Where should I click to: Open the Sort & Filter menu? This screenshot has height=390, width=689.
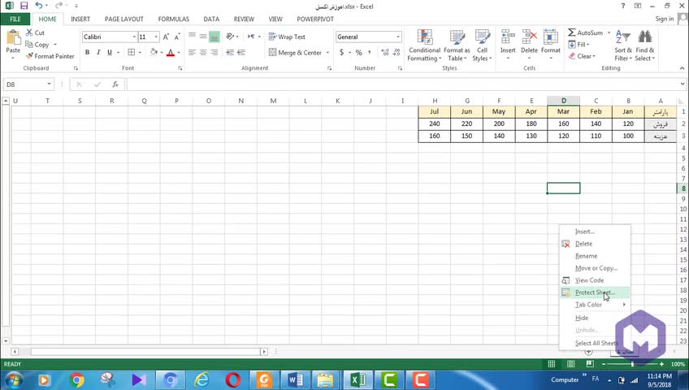[623, 45]
